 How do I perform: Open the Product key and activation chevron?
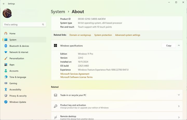click(x=179, y=106)
